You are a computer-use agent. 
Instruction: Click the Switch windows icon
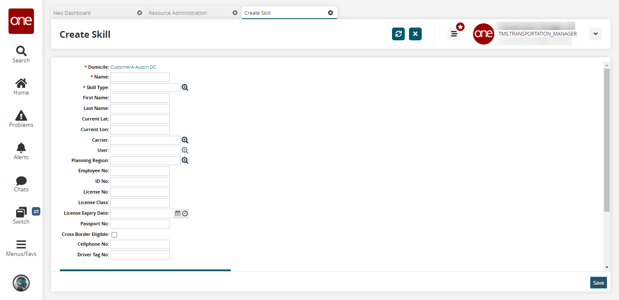pos(21,212)
